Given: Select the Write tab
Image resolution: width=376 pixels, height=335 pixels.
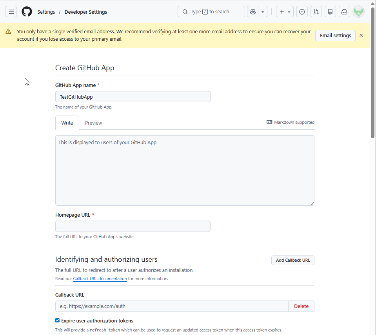Looking at the screenshot, I should click(67, 123).
